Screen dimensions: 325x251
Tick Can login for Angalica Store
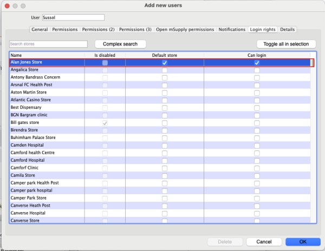click(x=257, y=70)
